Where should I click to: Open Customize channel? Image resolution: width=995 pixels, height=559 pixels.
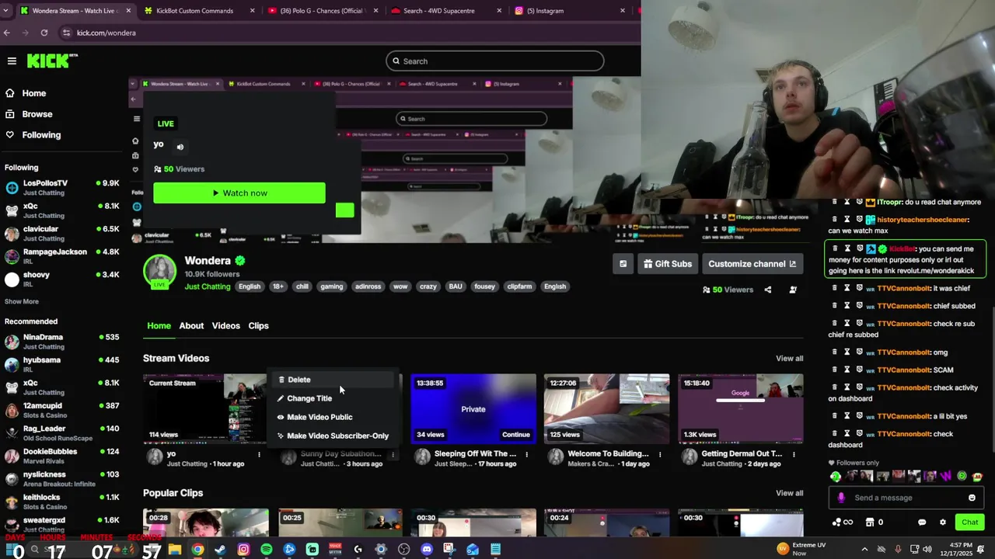pyautogui.click(x=752, y=264)
